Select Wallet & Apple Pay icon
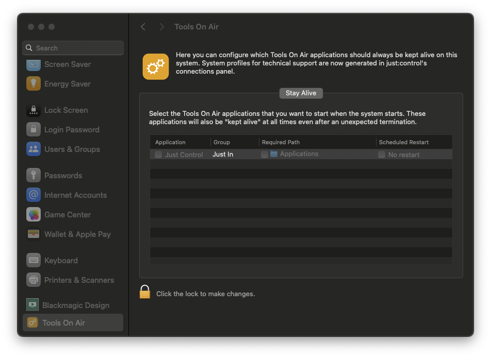 [34, 234]
